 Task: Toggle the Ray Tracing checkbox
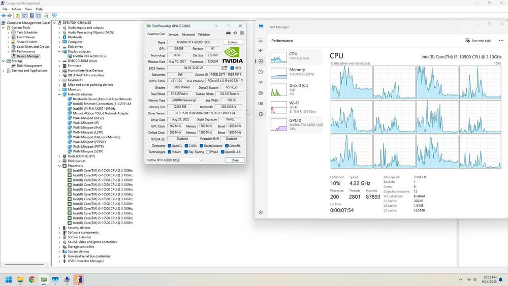(x=186, y=152)
